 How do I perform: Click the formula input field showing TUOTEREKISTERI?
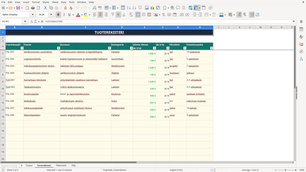pyautogui.click(x=168, y=21)
